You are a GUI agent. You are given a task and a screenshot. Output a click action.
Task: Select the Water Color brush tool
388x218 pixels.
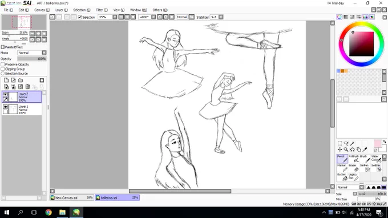376,159
